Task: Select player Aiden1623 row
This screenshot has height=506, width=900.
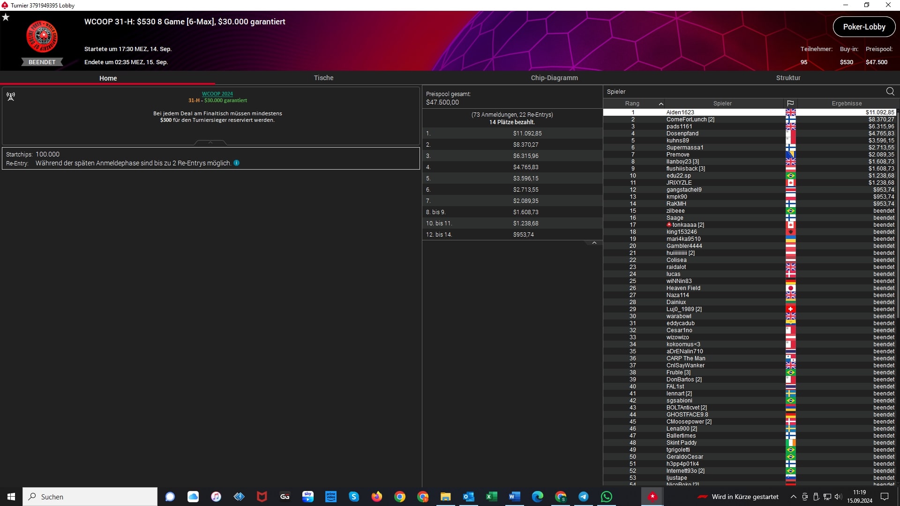Action: [x=680, y=112]
